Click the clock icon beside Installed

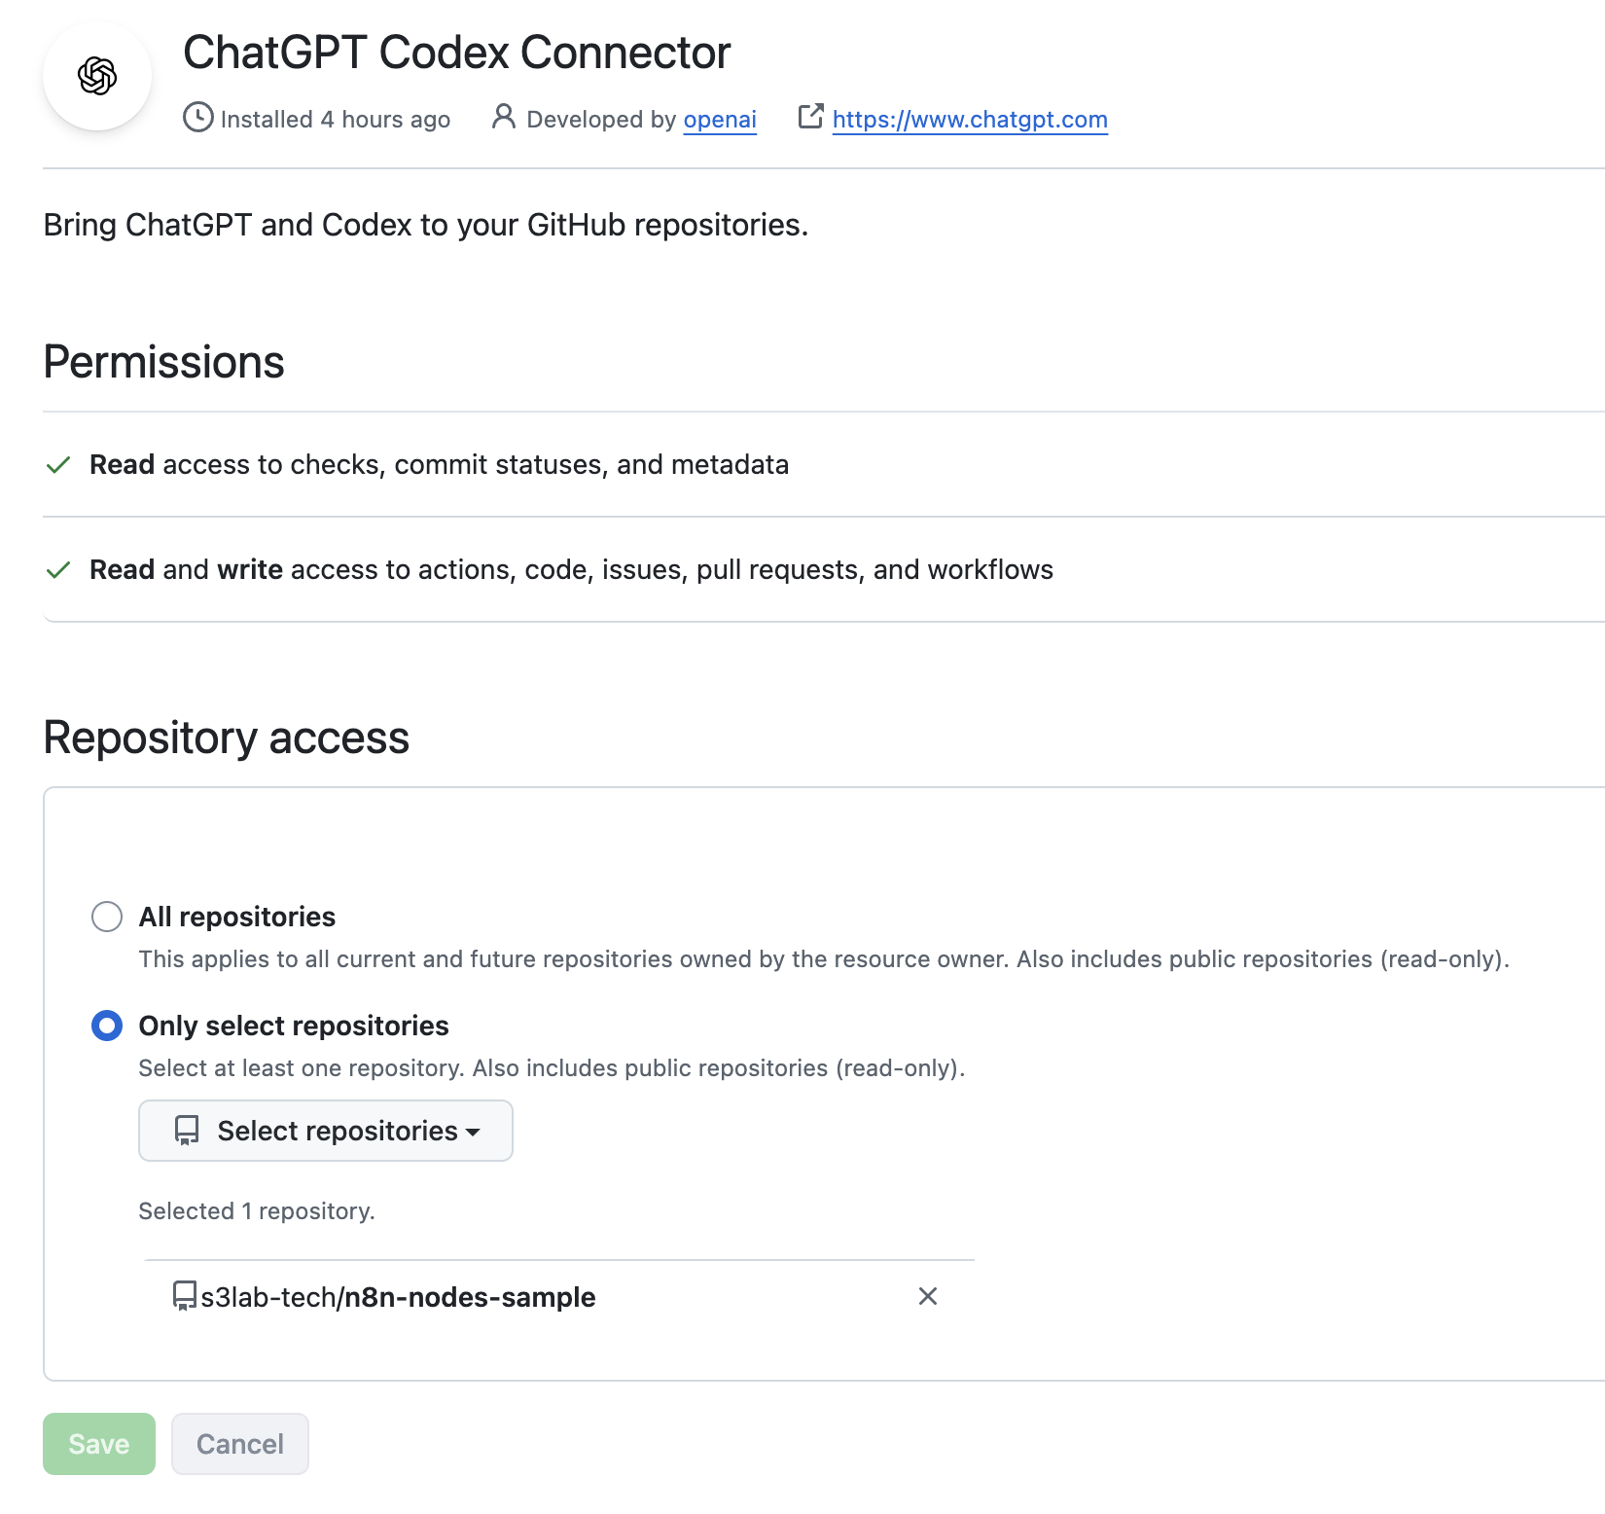click(x=197, y=118)
